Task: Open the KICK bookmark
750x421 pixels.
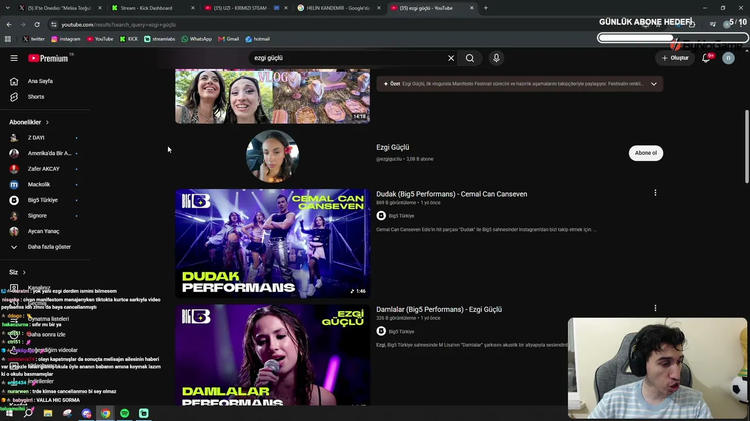Action: coord(129,39)
